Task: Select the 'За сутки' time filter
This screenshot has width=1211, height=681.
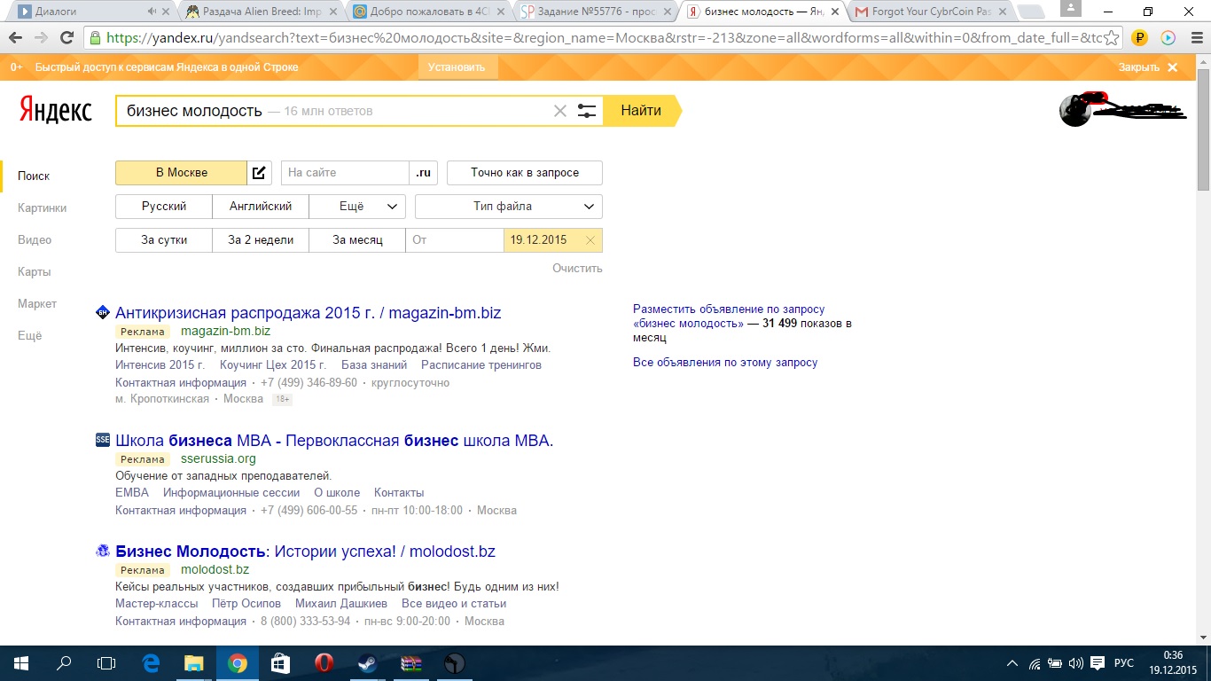Action: [x=164, y=240]
